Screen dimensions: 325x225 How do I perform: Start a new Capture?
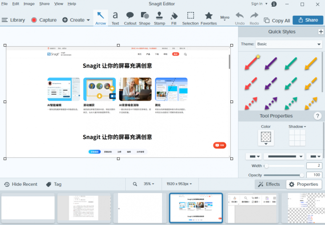(44, 20)
